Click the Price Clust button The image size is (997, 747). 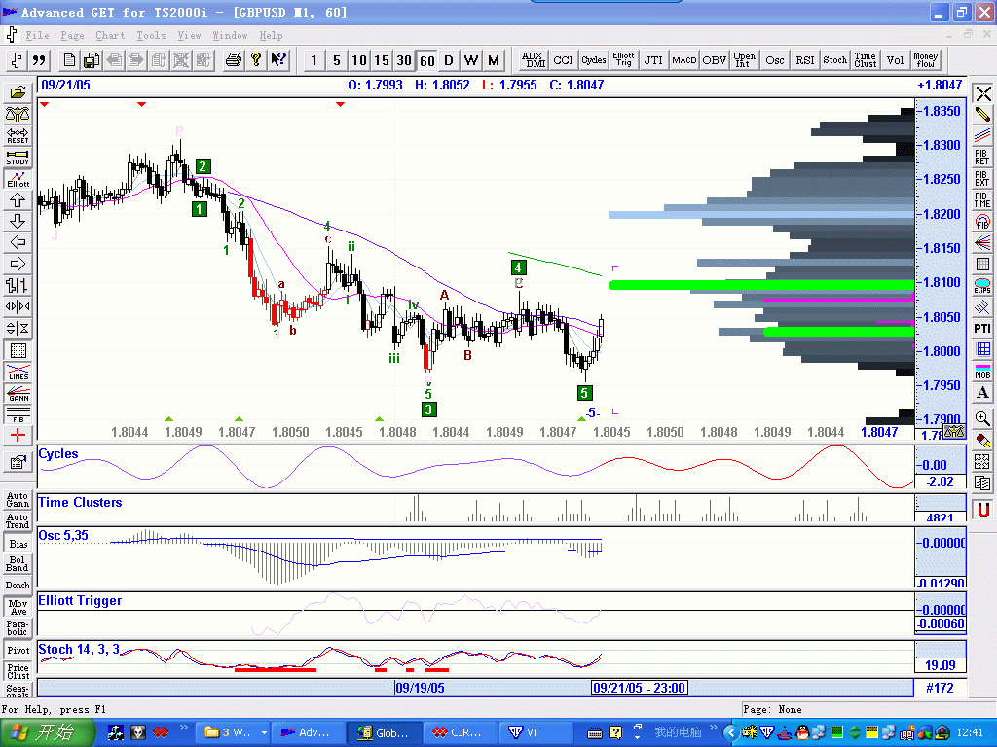[18, 671]
